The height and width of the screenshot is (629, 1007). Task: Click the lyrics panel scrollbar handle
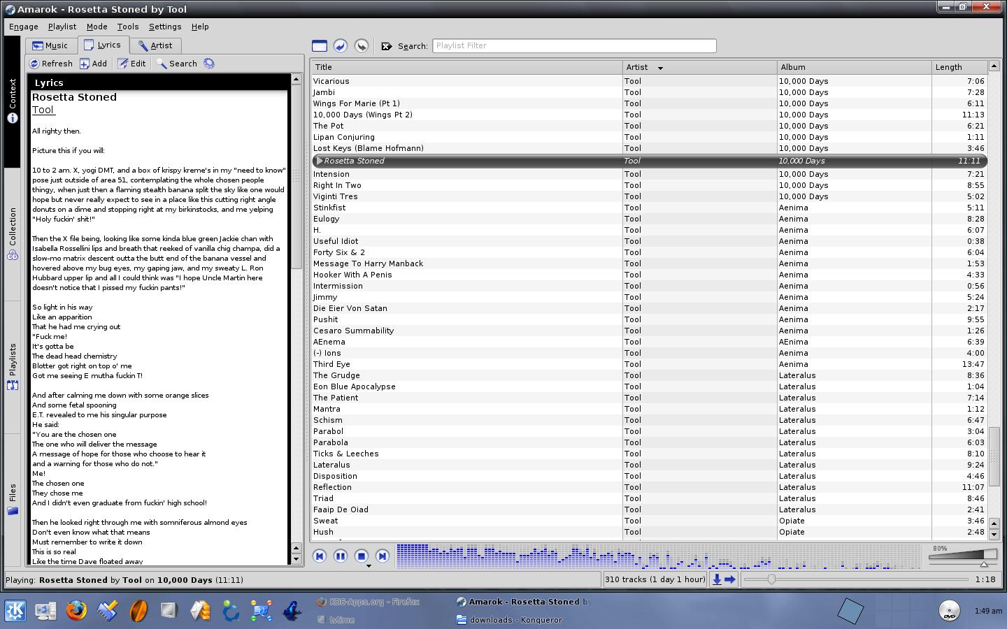(x=296, y=175)
